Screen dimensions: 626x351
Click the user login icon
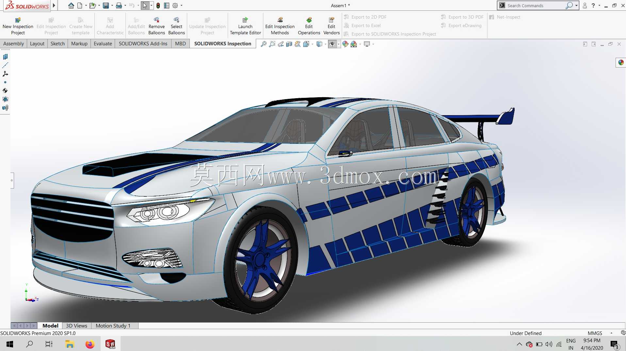click(585, 6)
